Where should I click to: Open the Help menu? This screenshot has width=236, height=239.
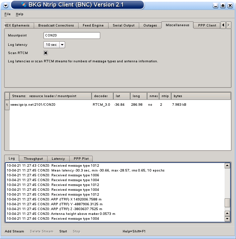[x=20, y=14]
